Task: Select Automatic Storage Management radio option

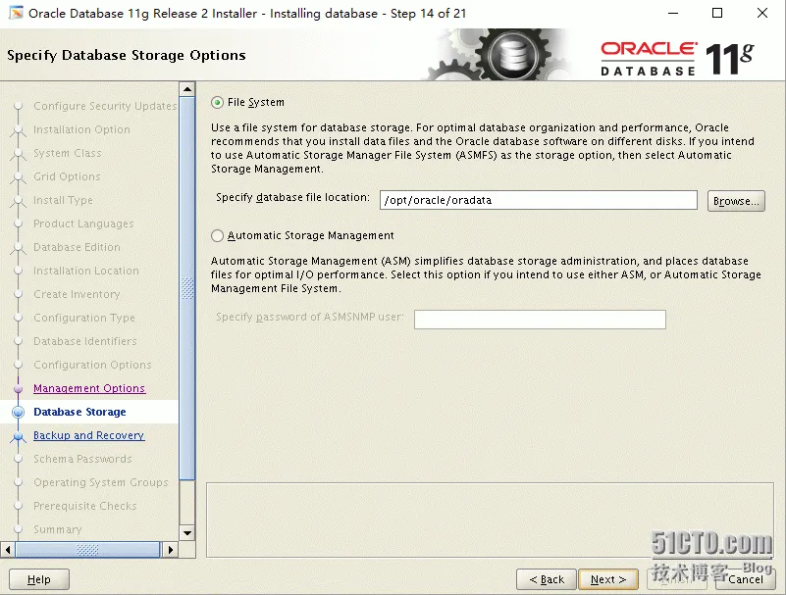Action: (217, 235)
